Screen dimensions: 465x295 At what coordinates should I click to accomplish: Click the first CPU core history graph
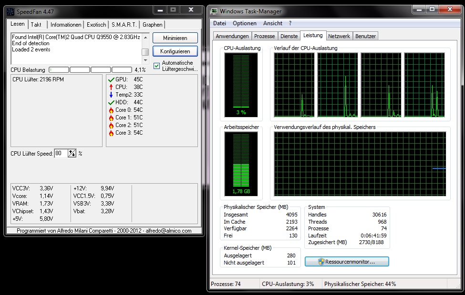(294, 85)
